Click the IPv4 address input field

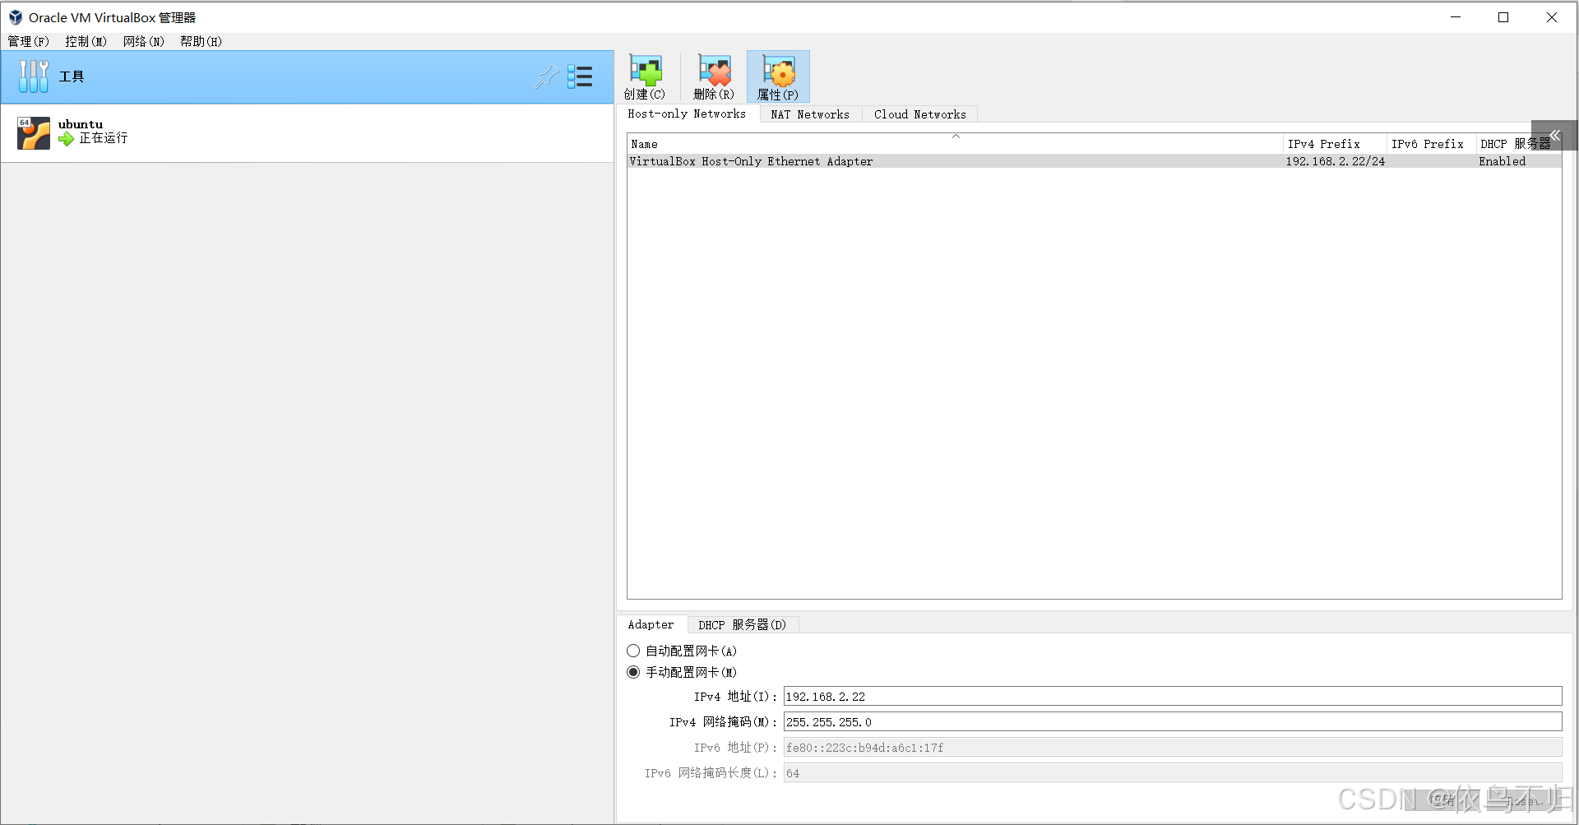pyautogui.click(x=1173, y=696)
